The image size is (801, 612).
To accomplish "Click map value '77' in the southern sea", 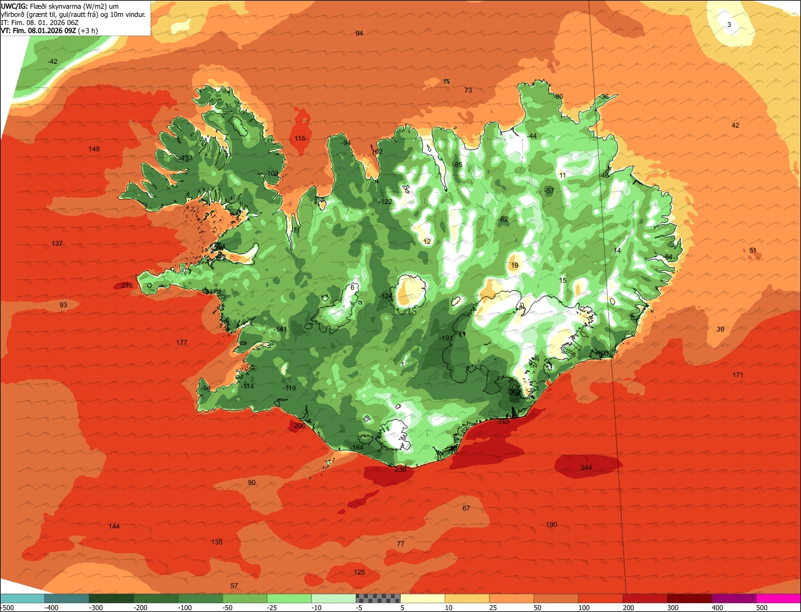I will point(400,544).
